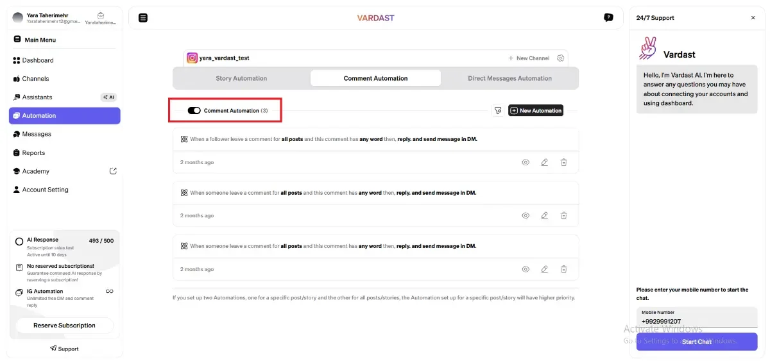Start the chat with Start Chat button
This screenshot has width=770, height=364.
point(697,342)
